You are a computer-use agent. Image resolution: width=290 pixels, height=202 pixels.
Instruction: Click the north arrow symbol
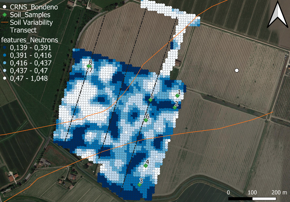click(278, 14)
